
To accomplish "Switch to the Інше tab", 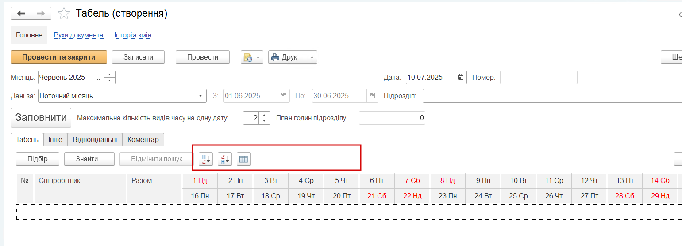I will [56, 139].
